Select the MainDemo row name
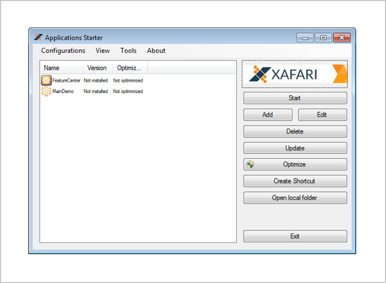This screenshot has height=283, width=386. click(x=63, y=91)
